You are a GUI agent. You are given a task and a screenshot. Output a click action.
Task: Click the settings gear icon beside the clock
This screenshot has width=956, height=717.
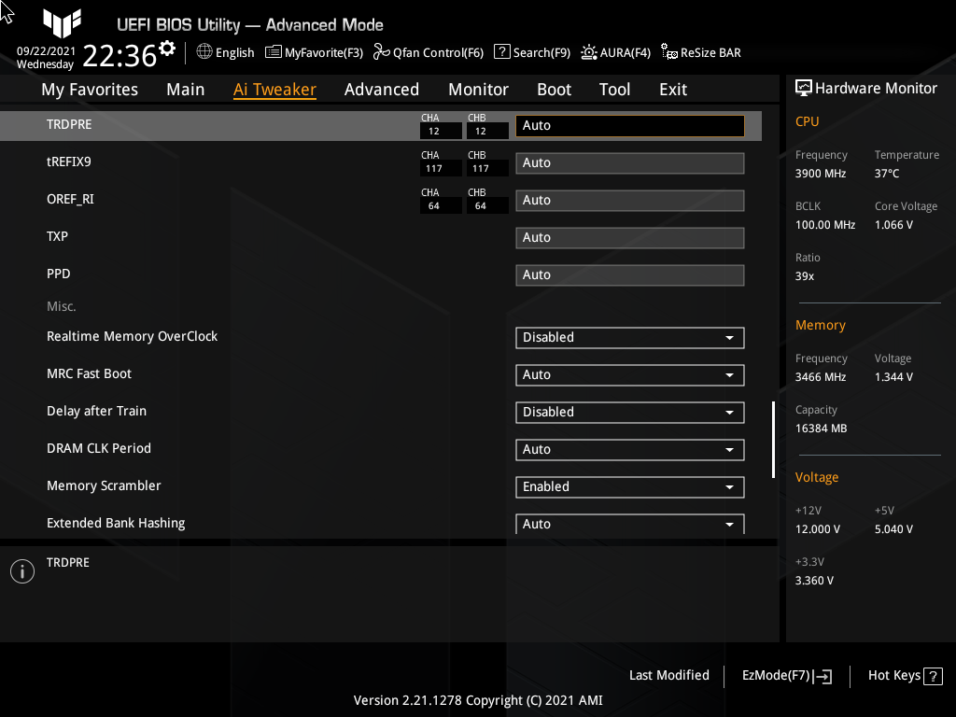point(167,49)
